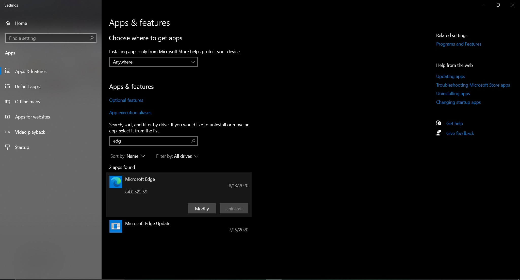This screenshot has height=280, width=520.
Task: Expand the Filter by All drives dropdown
Action: pos(178,156)
